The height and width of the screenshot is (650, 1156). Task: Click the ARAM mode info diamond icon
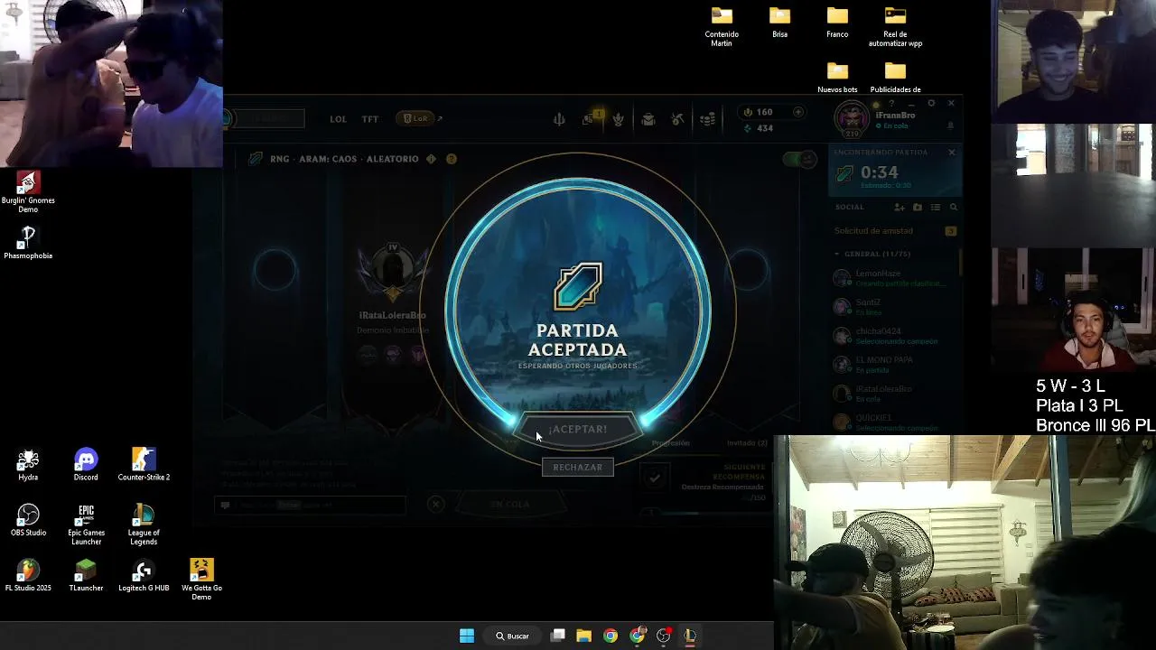pos(431,159)
